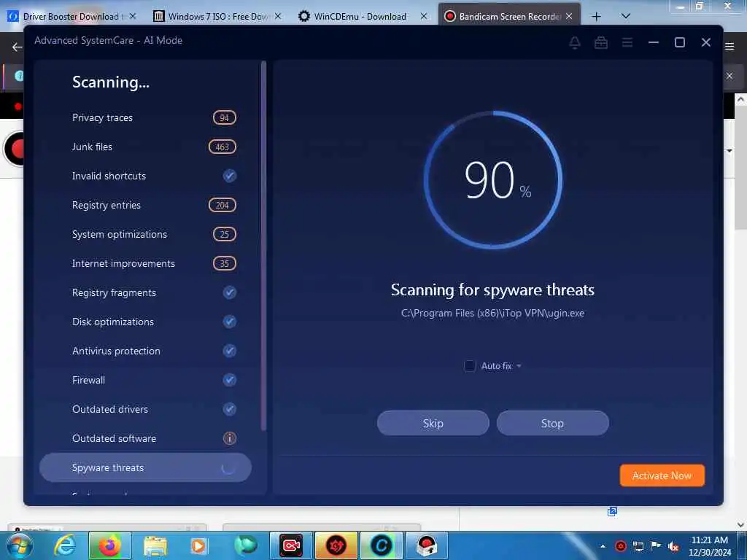This screenshot has height=560, width=747.
Task: Open Firefox from the taskbar
Action: pos(109,545)
